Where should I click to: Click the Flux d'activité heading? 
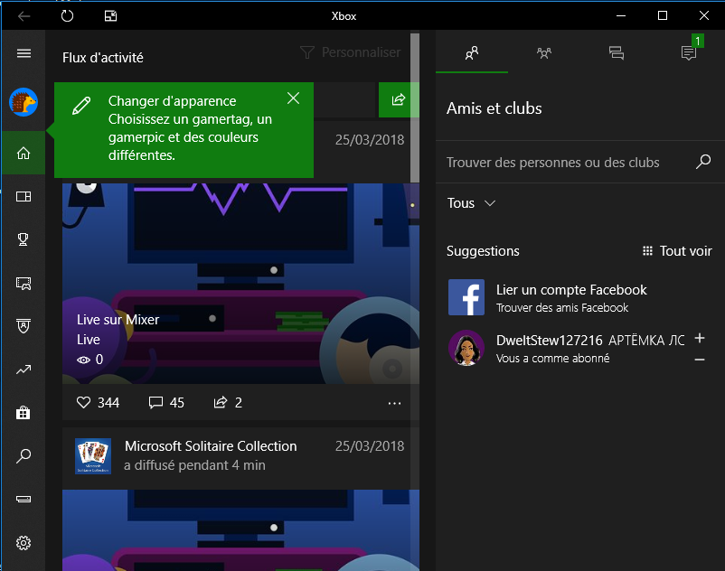click(103, 58)
